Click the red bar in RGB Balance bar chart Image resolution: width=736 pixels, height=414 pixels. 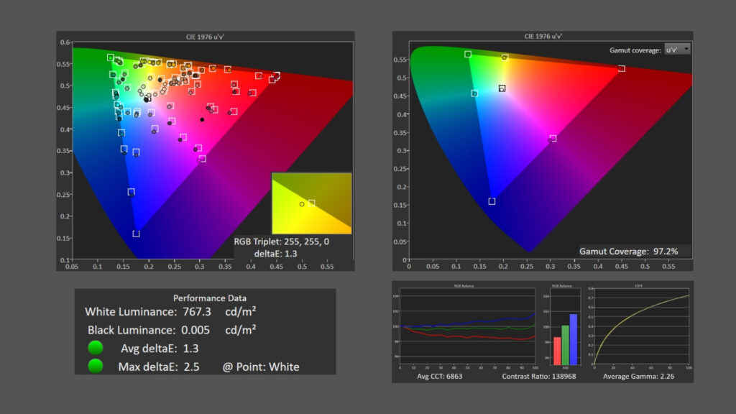[x=557, y=350]
